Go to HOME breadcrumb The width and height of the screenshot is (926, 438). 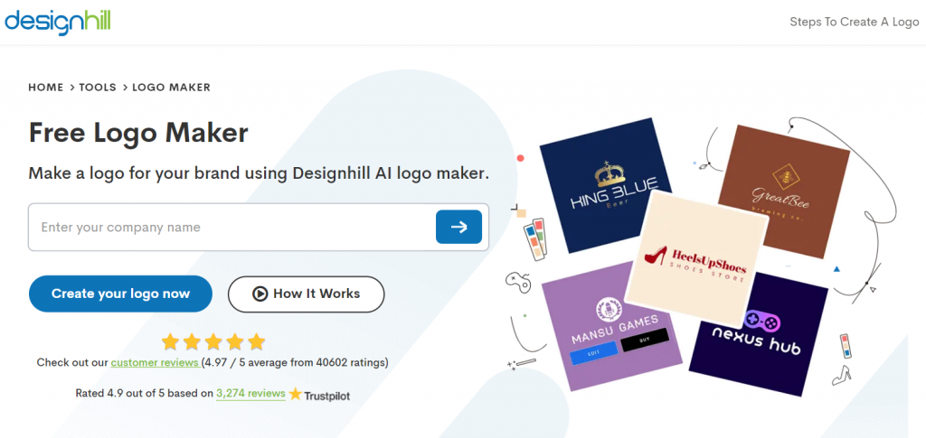tap(45, 88)
